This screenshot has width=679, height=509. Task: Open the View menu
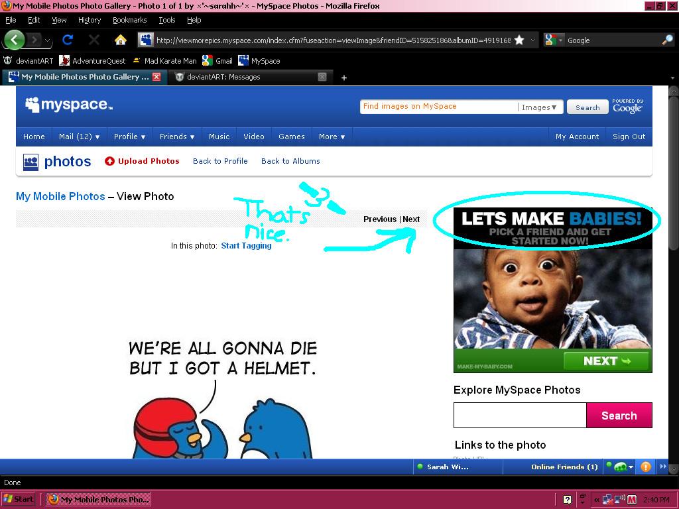click(x=59, y=20)
